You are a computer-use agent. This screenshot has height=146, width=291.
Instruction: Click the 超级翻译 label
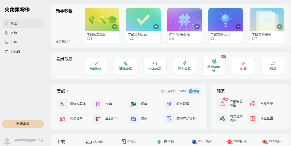tap(183, 104)
